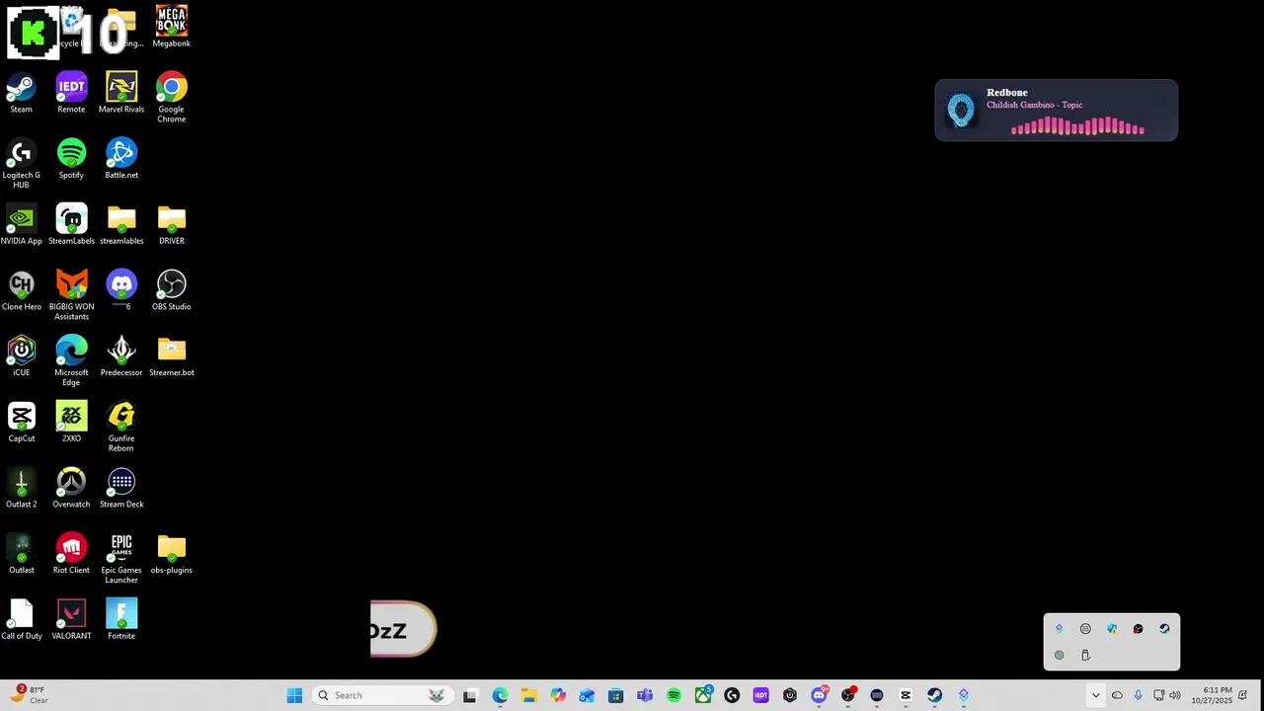Select the Call of Duty desktop icon
Image resolution: width=1264 pixels, height=711 pixels.
click(x=21, y=619)
